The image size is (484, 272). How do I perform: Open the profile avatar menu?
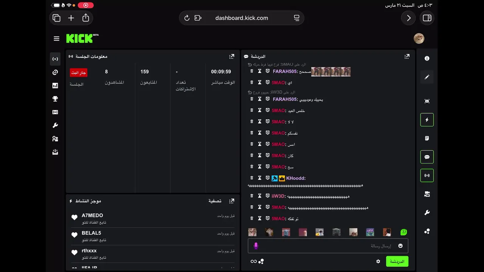click(419, 39)
